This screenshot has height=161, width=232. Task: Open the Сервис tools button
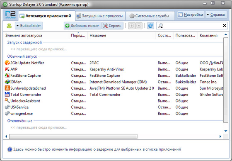click(x=113, y=26)
